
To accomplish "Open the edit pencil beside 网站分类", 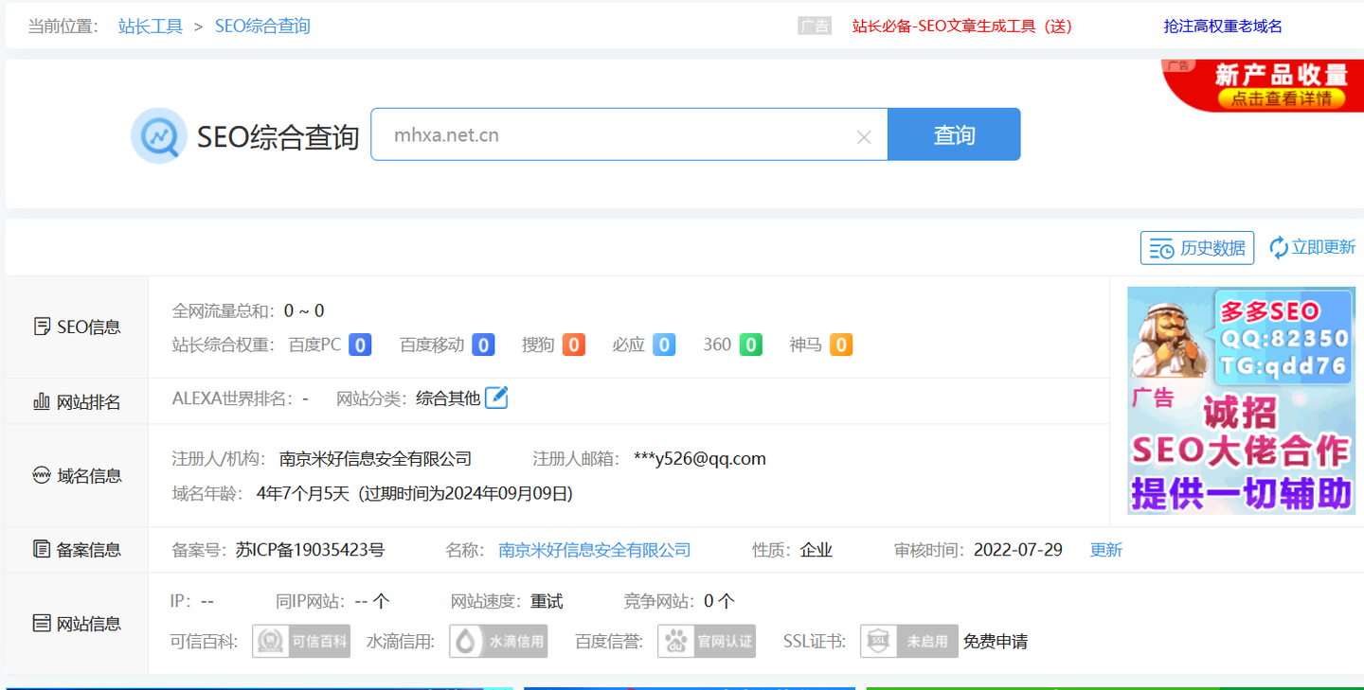I will tap(496, 398).
